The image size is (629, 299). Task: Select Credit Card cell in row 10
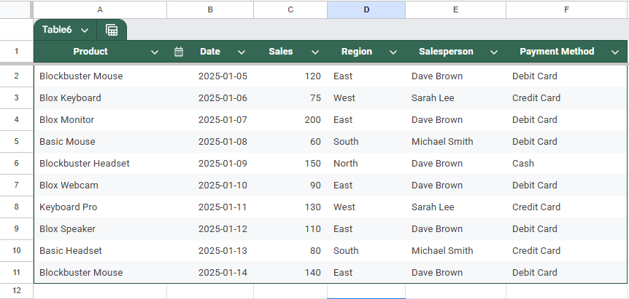coord(567,251)
